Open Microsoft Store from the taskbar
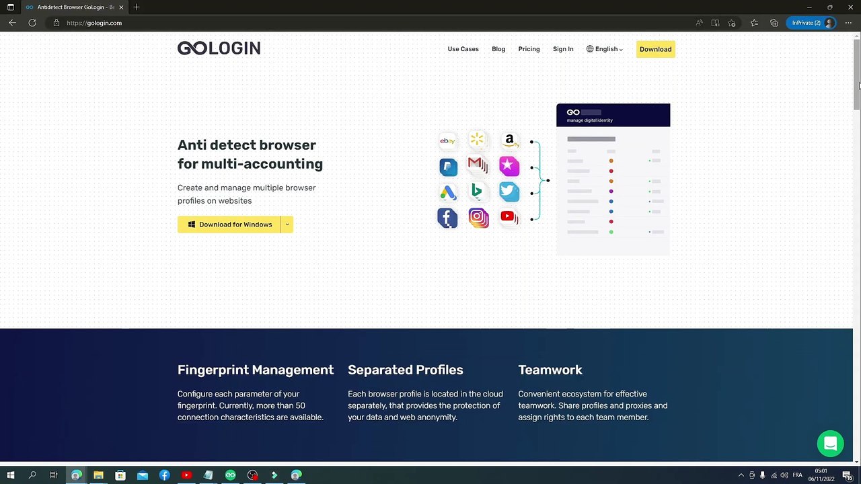 [x=120, y=475]
